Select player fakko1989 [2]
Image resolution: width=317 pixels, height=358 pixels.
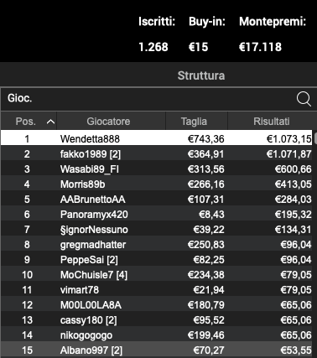pos(157,154)
